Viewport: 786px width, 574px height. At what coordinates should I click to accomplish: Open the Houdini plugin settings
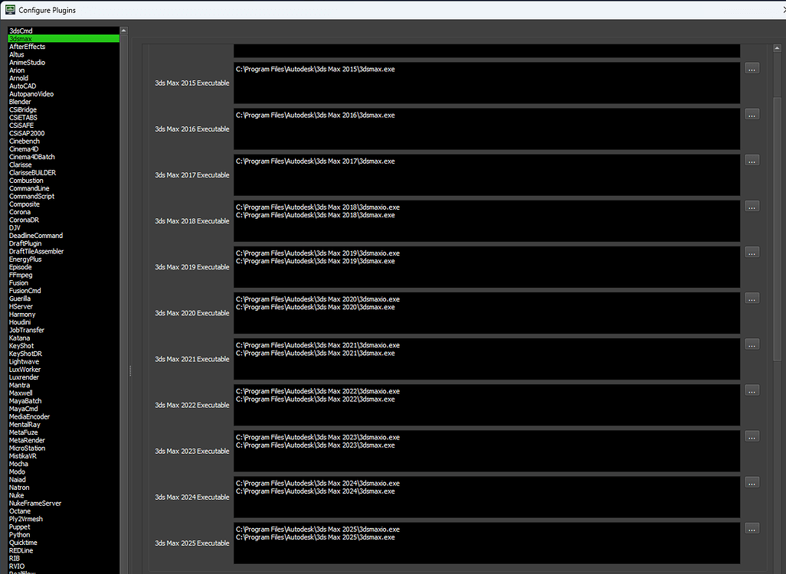click(21, 322)
